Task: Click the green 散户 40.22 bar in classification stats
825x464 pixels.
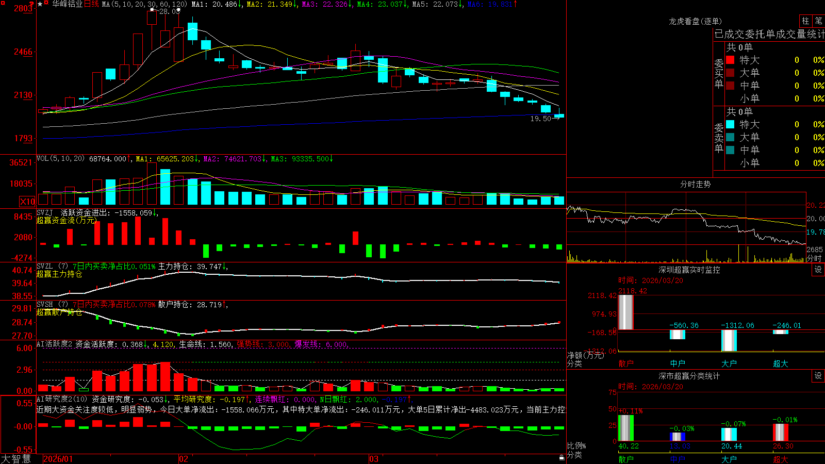Action: [625, 428]
